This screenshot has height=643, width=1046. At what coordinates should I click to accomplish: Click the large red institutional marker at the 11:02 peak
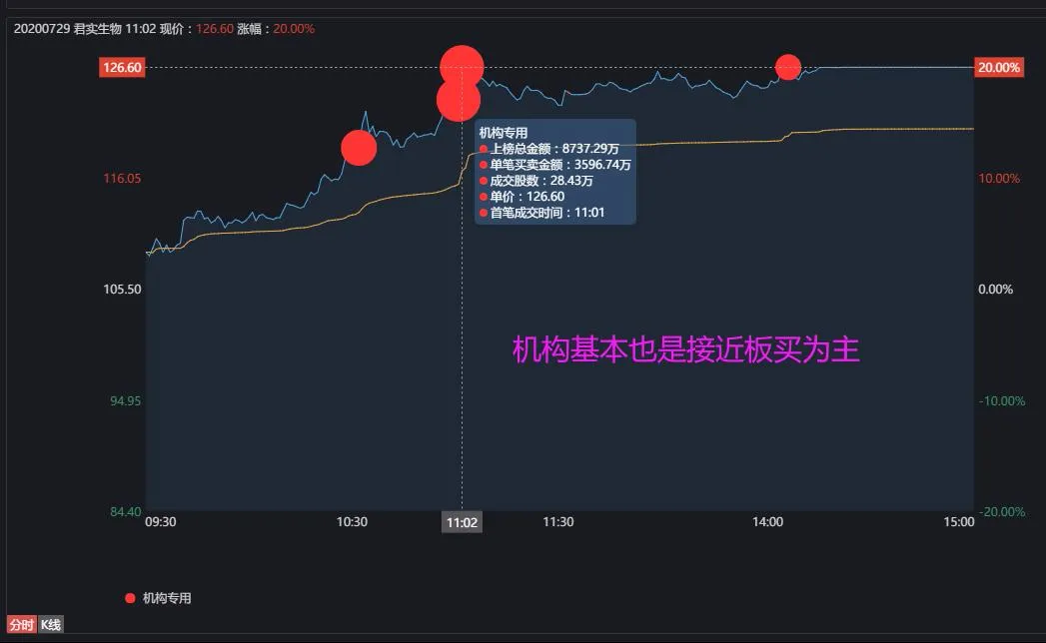tap(461, 66)
